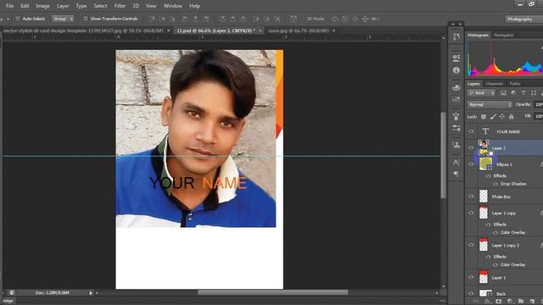Filter layers by pixel layer type
This screenshot has width=543, height=305.
pyautogui.click(x=503, y=92)
